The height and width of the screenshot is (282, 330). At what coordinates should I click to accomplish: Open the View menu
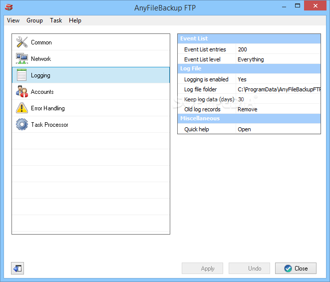[13, 20]
